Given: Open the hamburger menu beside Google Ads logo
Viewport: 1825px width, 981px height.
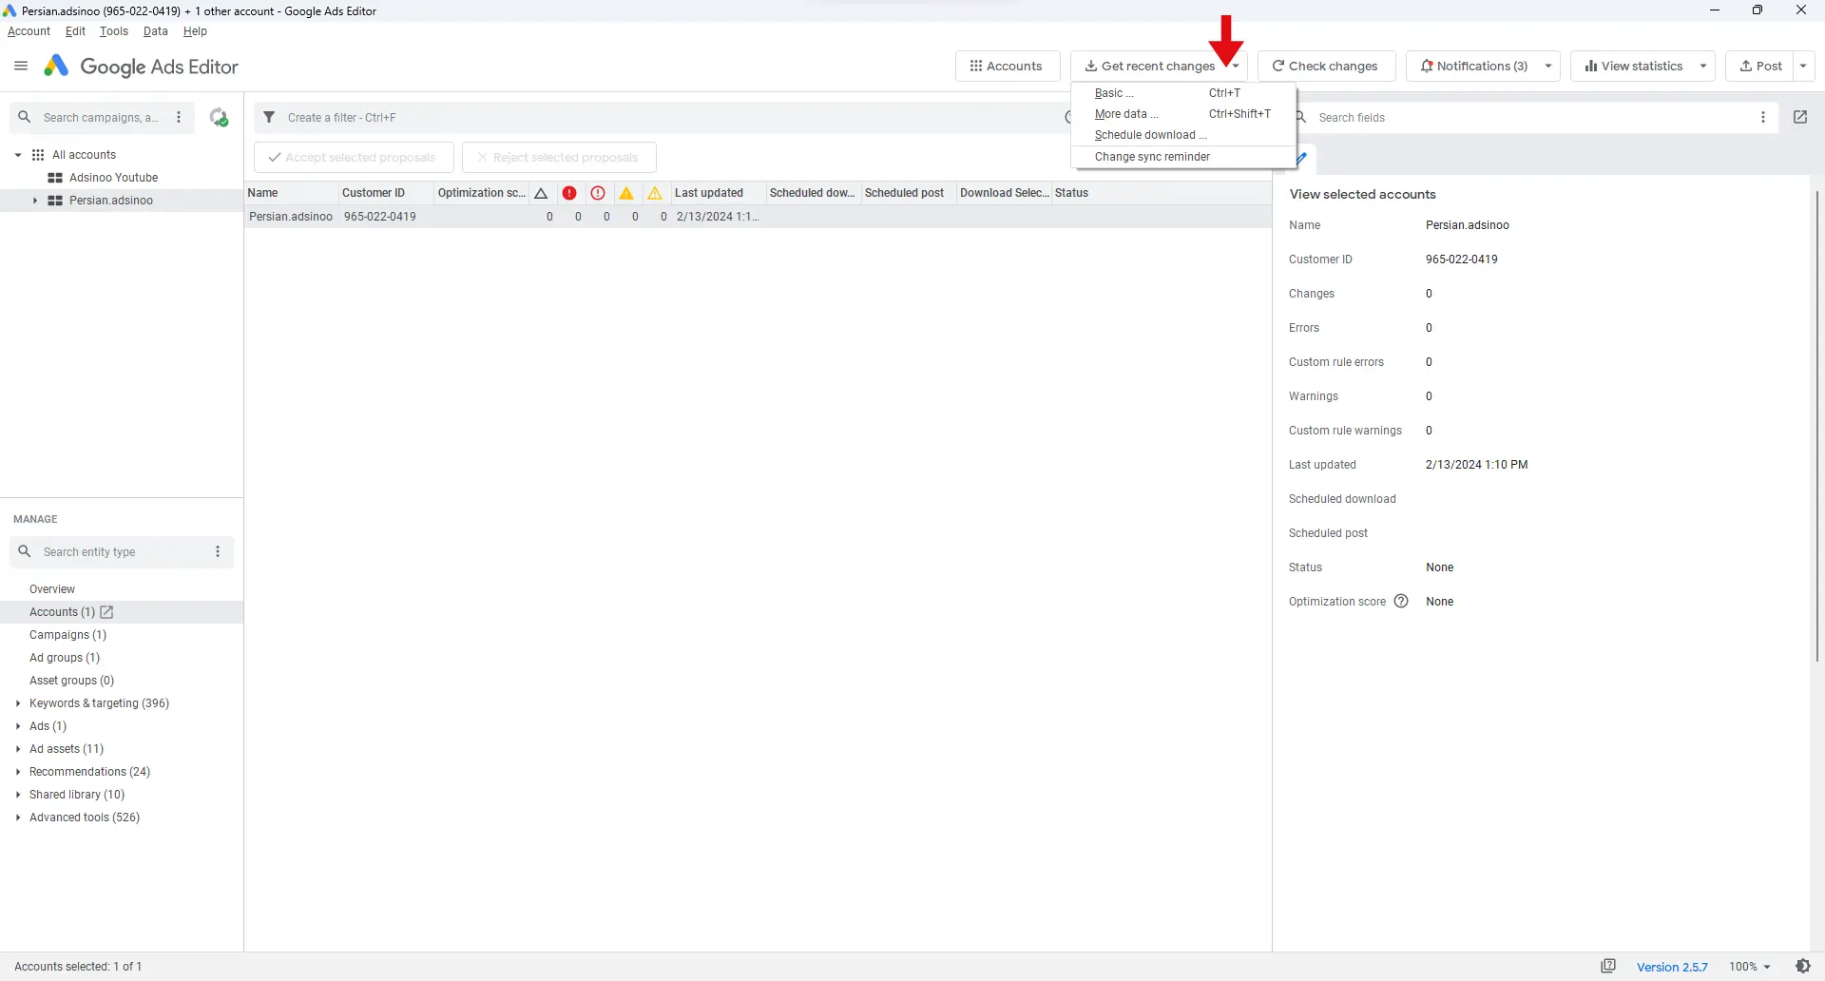Looking at the screenshot, I should [21, 67].
